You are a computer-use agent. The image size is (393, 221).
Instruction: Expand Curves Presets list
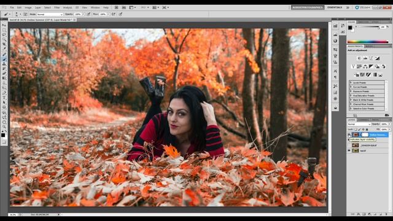click(367, 87)
